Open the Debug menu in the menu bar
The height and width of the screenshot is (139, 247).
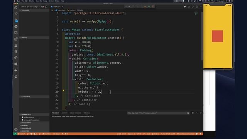point(45,1)
